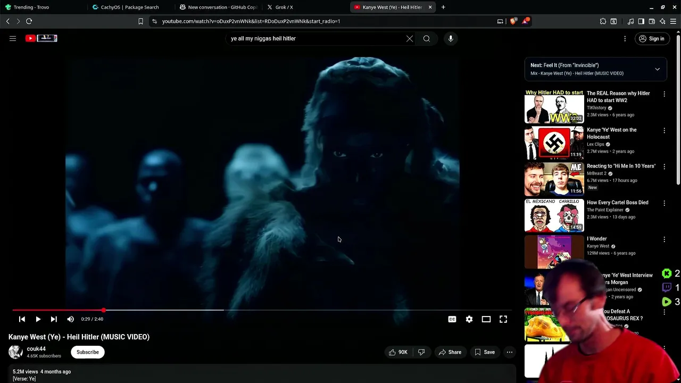Open options for the MrBeast 2 video
Screen dimensions: 681x383
pos(664,166)
